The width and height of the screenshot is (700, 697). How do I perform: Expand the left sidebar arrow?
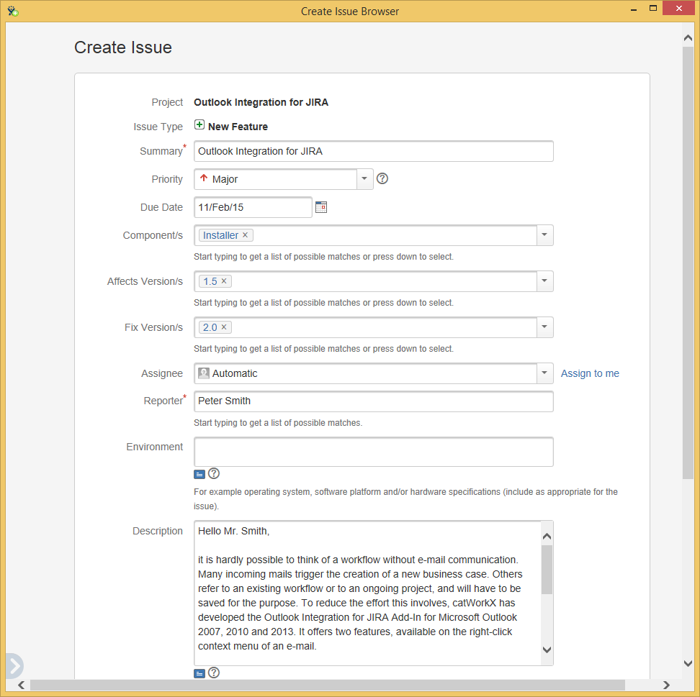(x=14, y=665)
